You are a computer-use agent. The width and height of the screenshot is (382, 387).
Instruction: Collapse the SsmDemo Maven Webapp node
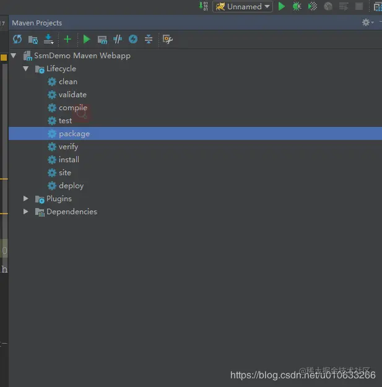(14, 56)
